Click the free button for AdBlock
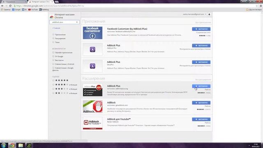This screenshot has width=263, height=148. coord(201,103)
